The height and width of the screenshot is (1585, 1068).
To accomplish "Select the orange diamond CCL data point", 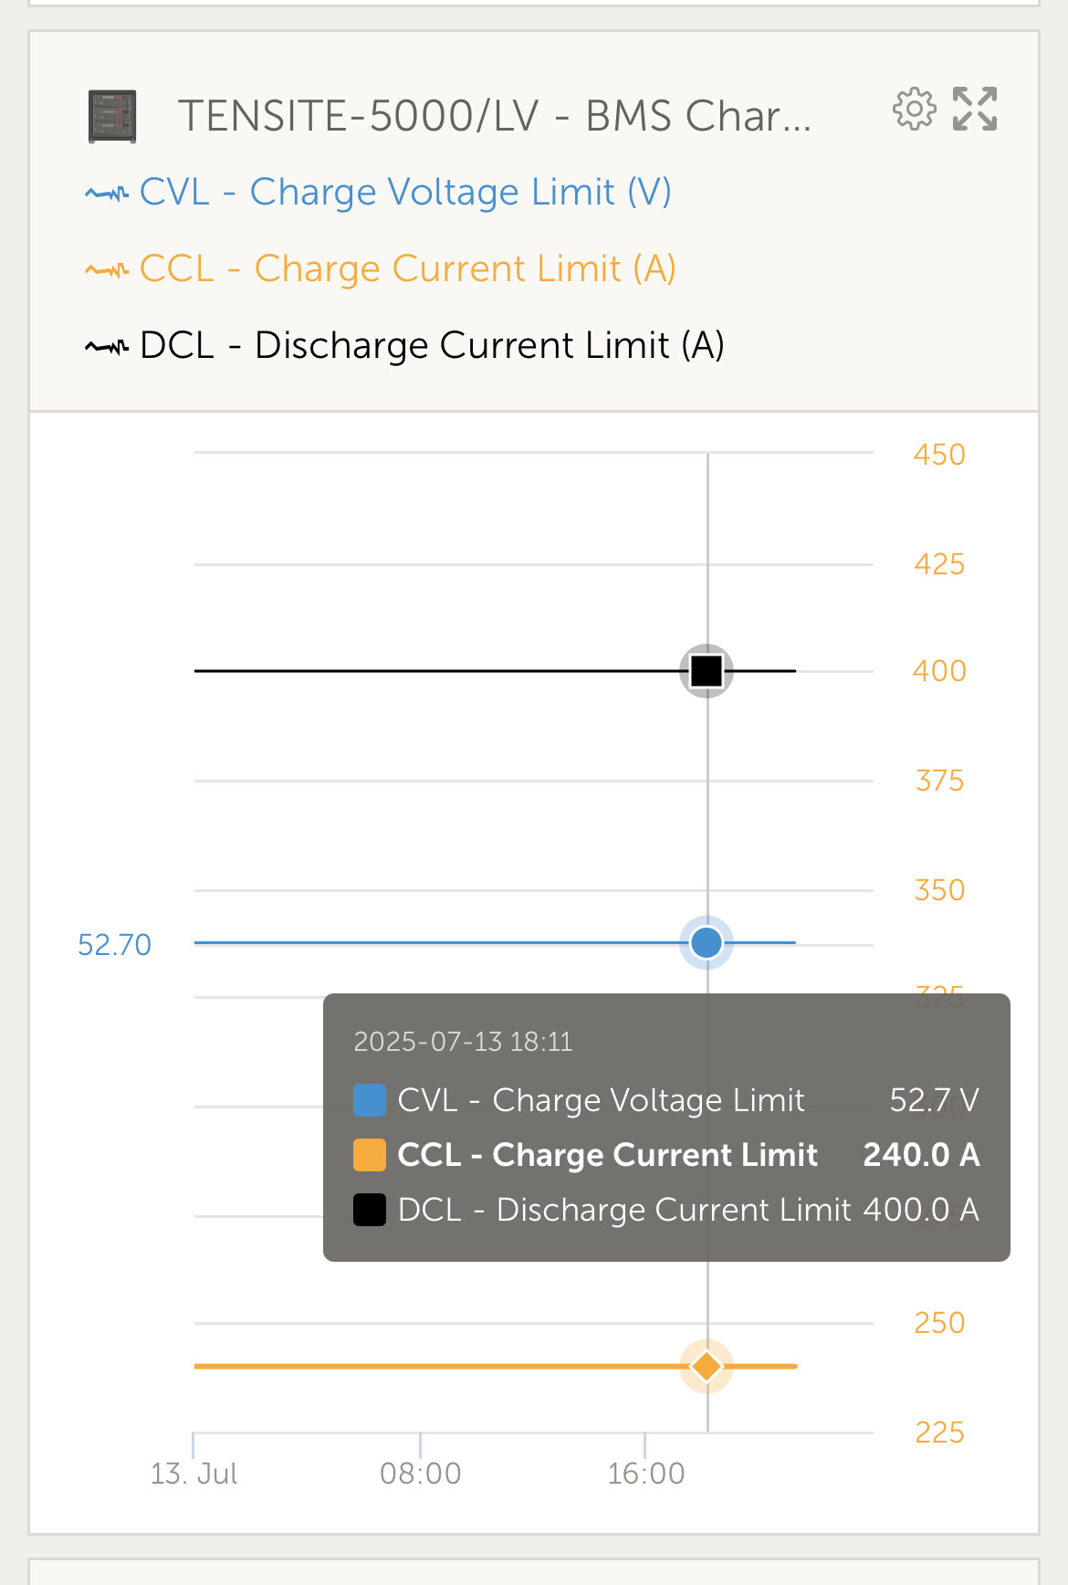I will point(707,1367).
